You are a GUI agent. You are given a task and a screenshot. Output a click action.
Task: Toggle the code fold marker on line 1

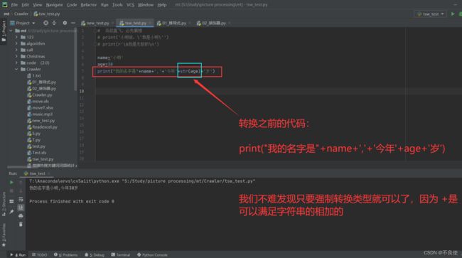pos(95,31)
